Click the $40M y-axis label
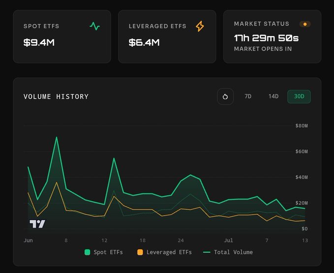This screenshot has height=273, width=334. [302, 177]
